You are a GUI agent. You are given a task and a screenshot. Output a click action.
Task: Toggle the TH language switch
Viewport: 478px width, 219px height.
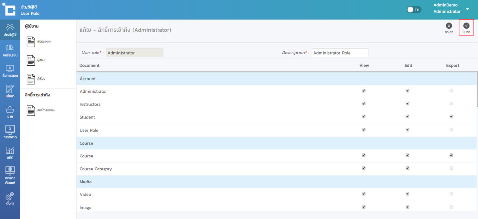[414, 10]
